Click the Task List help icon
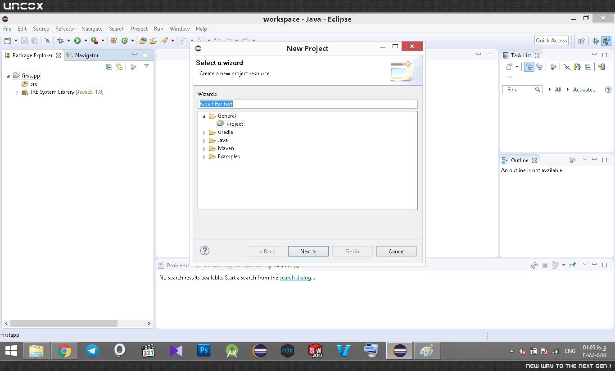Screen dimensions: 615x371 tap(608, 90)
